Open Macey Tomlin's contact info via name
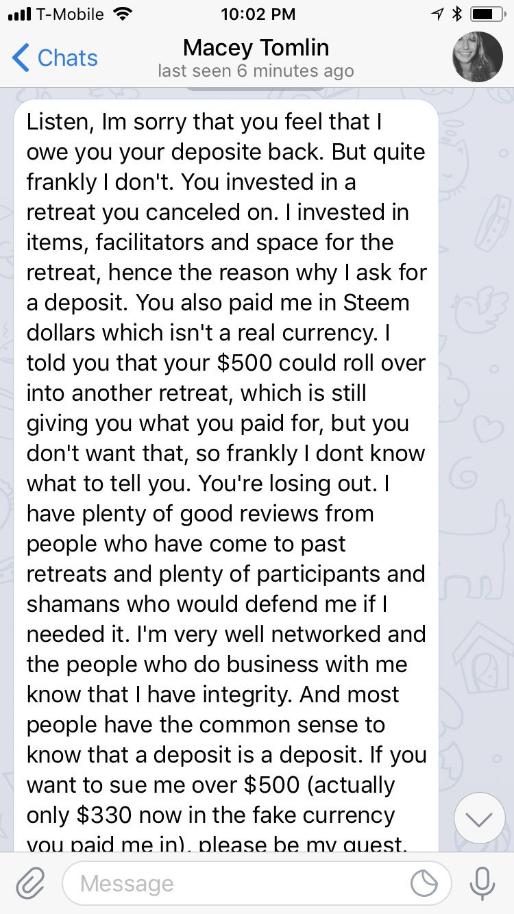Viewport: 514px width, 914px height. click(x=256, y=47)
